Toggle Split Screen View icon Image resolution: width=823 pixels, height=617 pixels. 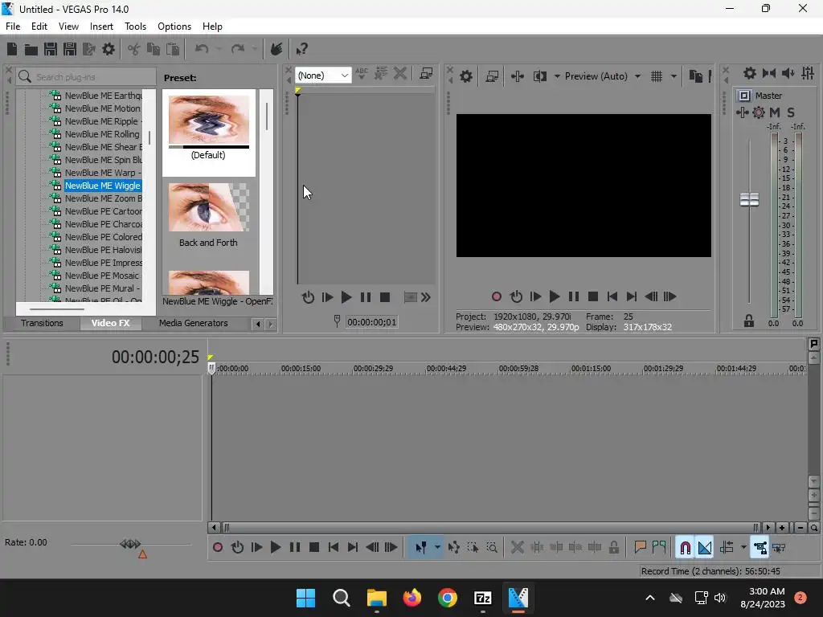(540, 76)
